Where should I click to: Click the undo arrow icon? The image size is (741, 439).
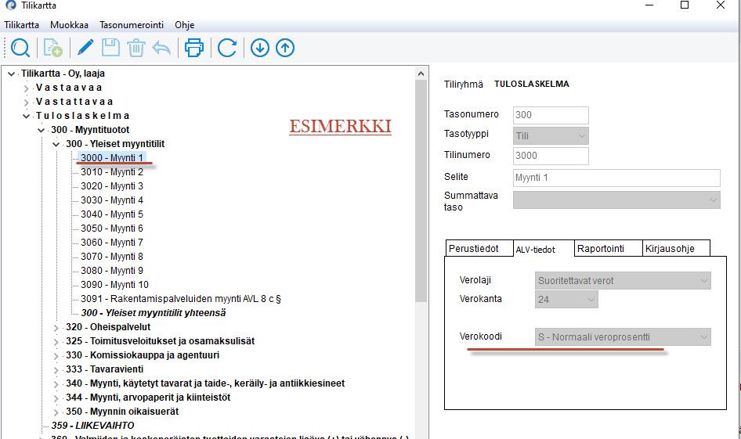click(x=161, y=48)
